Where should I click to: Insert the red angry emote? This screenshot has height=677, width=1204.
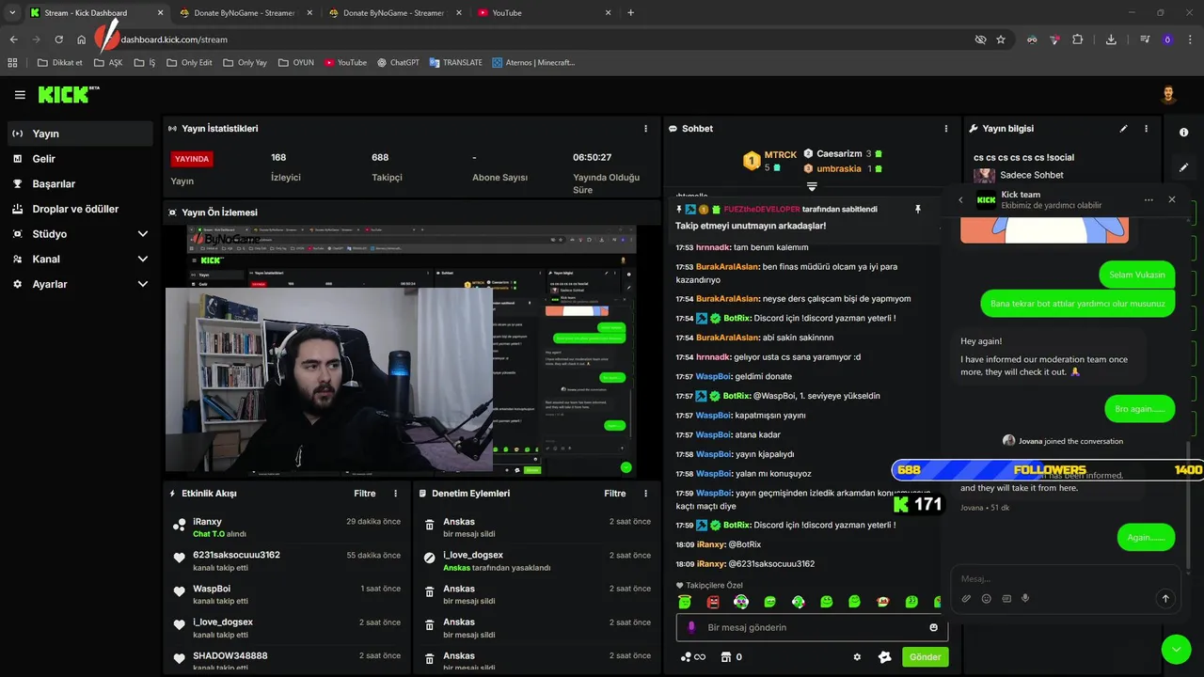(x=713, y=602)
